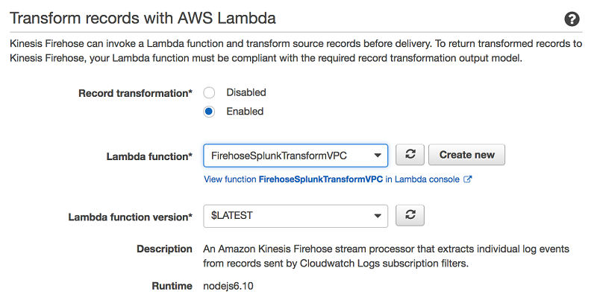Screen dimensions: 597x303
Task: Click the Description text about Cloudwatch Logs
Action: (x=386, y=256)
